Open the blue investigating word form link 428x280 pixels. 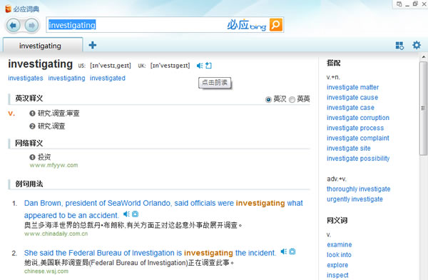pyautogui.click(x=66, y=78)
